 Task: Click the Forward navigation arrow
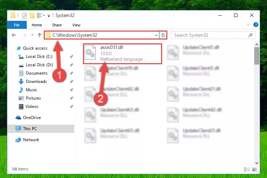(x=24, y=35)
